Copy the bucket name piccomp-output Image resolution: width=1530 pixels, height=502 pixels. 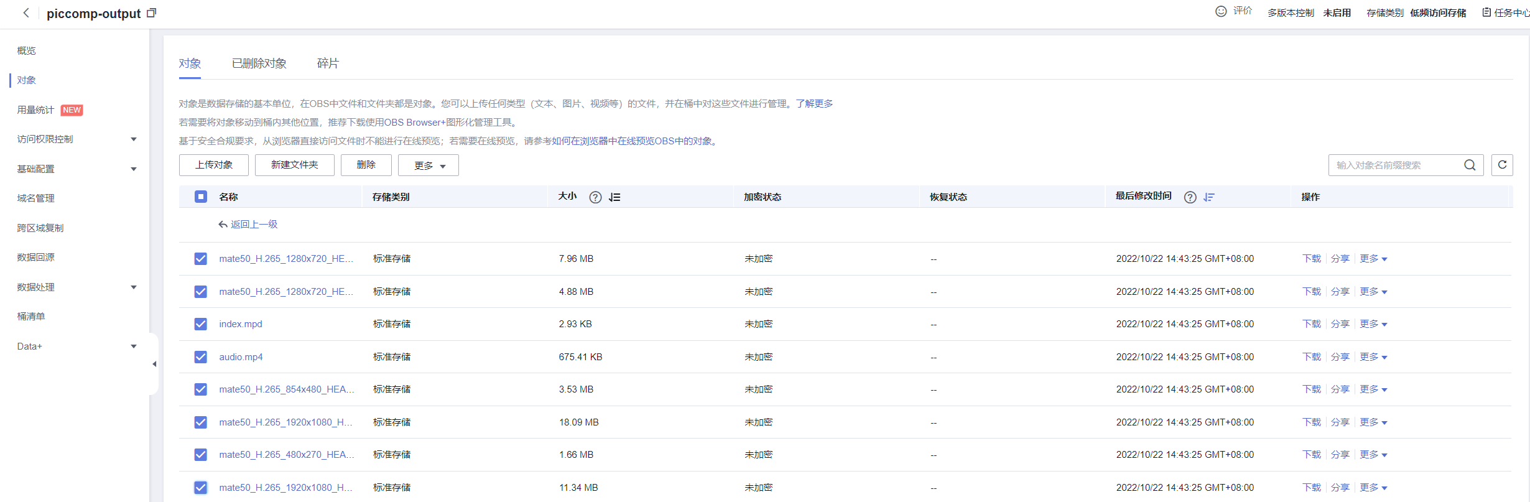coord(152,12)
